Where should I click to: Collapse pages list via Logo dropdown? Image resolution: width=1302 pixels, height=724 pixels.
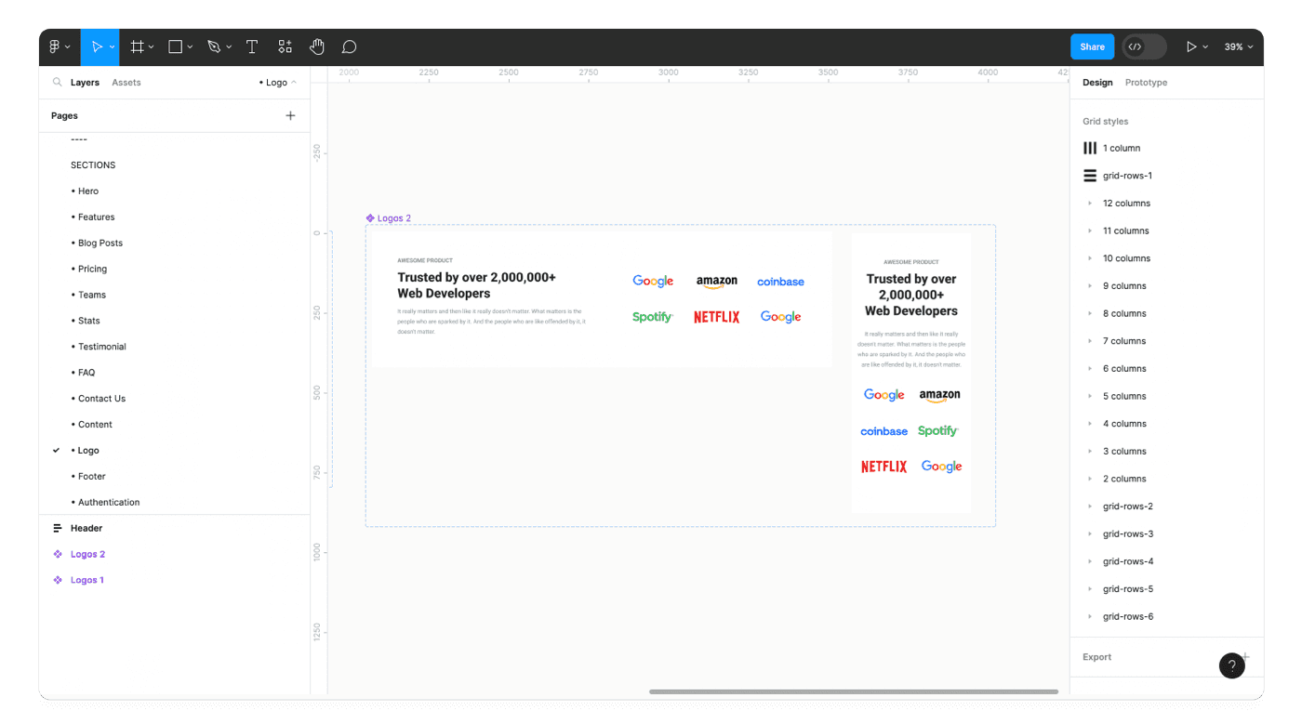pyautogui.click(x=278, y=83)
